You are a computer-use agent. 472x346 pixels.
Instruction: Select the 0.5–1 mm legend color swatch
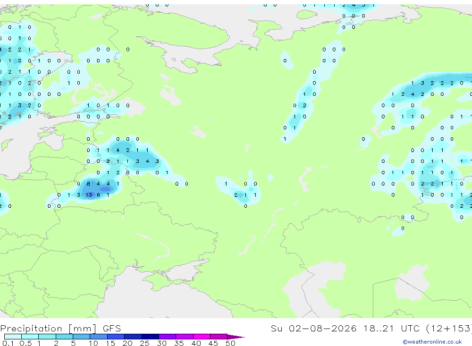click(x=30, y=337)
